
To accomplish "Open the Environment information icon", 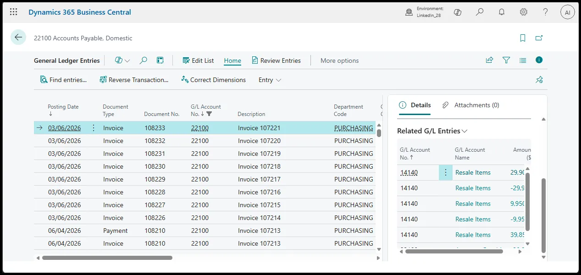I will click(x=409, y=12).
